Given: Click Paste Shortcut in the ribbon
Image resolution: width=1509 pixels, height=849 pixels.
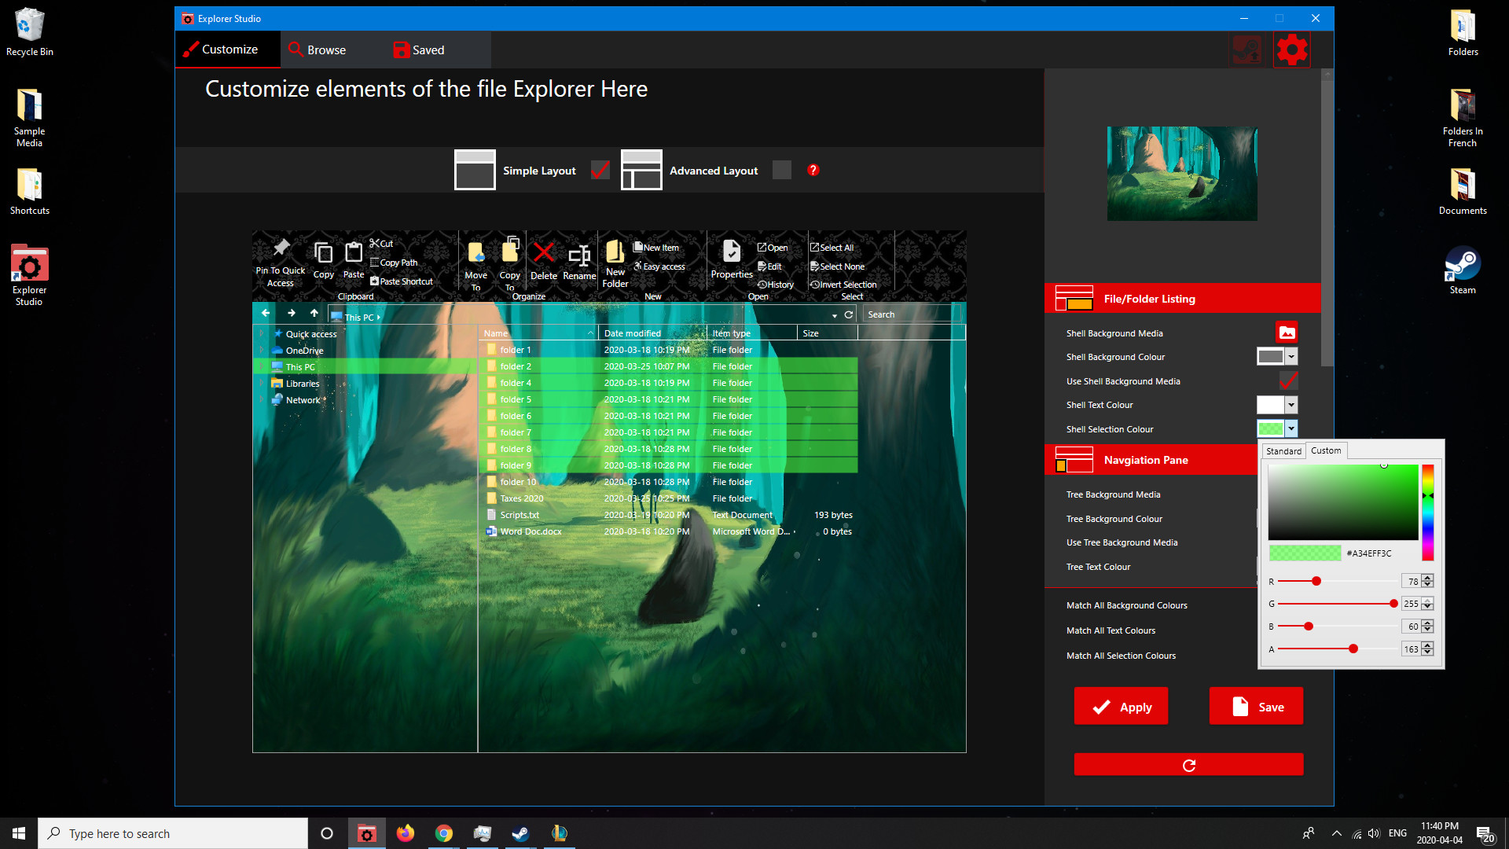Looking at the screenshot, I should click(402, 281).
